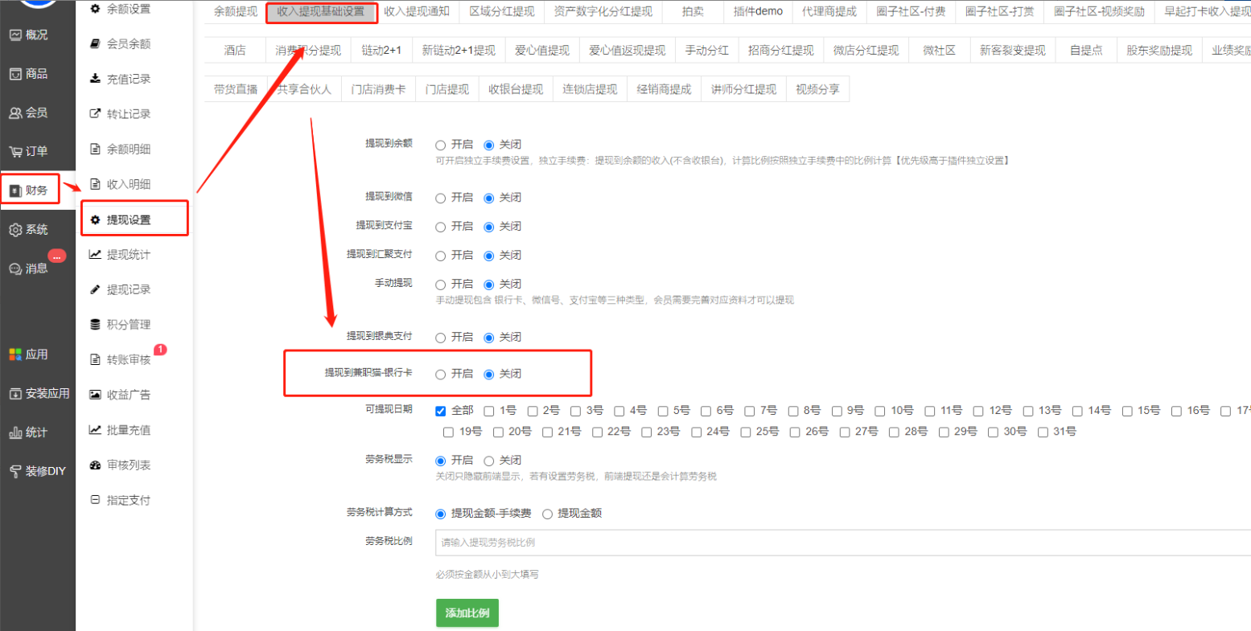Open 统计 statistics chart icon

[x=15, y=432]
